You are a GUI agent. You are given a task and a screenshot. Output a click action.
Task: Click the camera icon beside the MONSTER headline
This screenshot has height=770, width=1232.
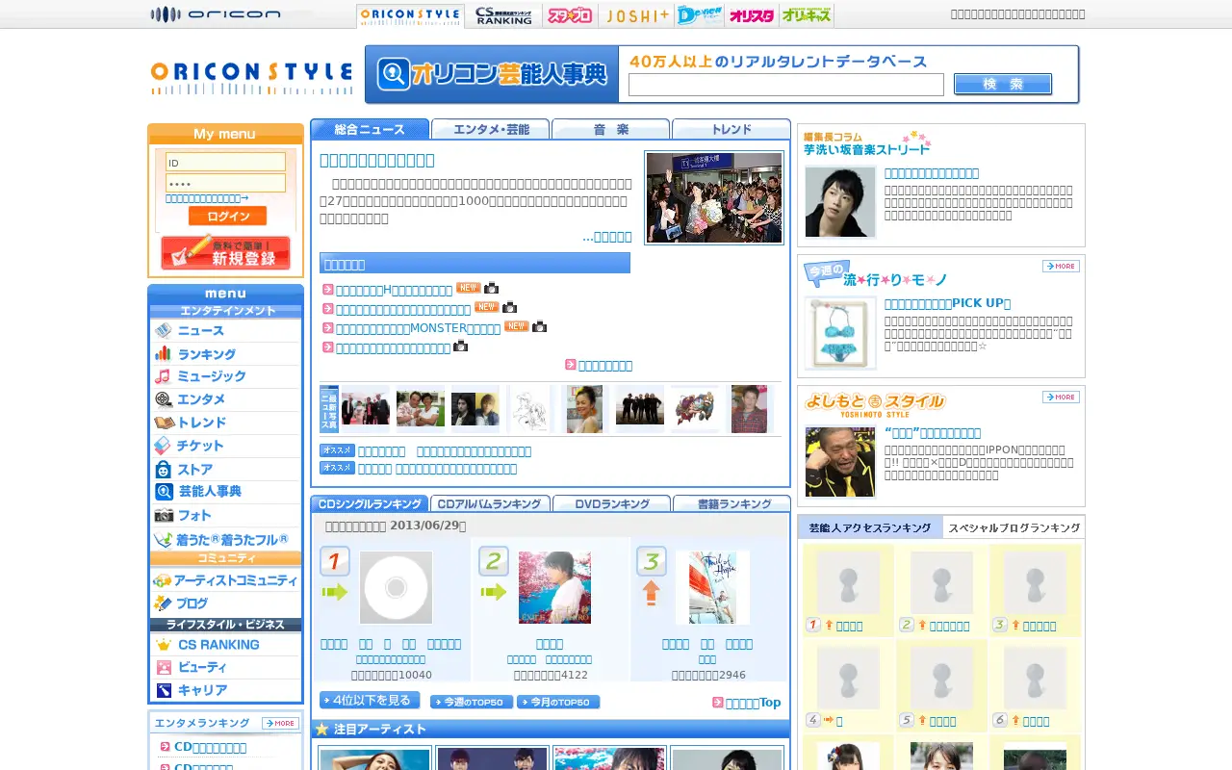point(539,327)
